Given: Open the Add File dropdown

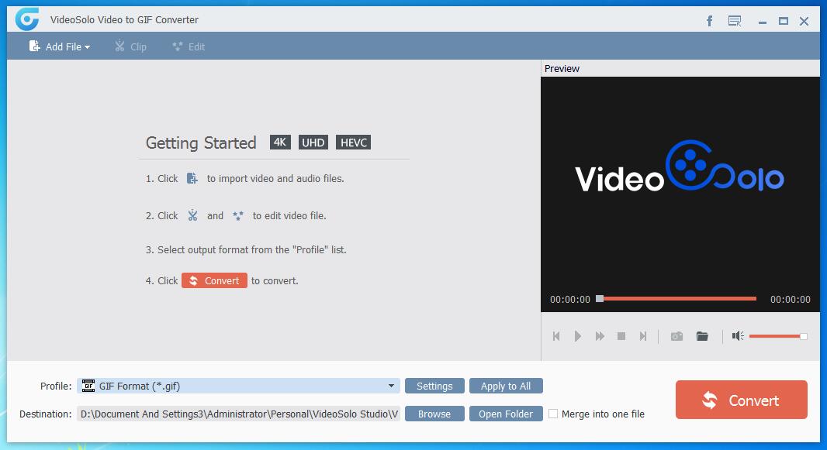Looking at the screenshot, I should pyautogui.click(x=87, y=46).
